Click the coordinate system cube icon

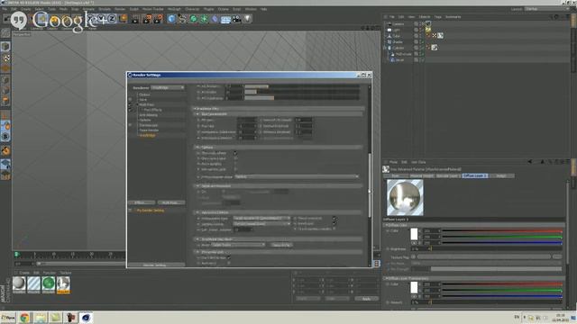pos(123,18)
